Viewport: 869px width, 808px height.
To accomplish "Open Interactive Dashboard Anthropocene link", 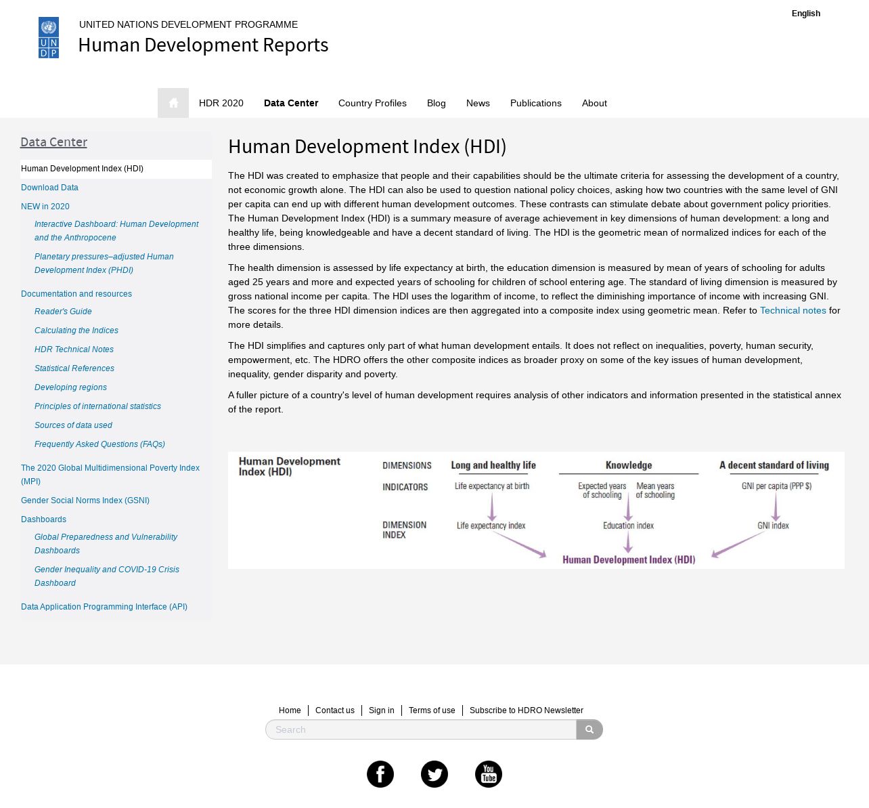I will pos(116,231).
